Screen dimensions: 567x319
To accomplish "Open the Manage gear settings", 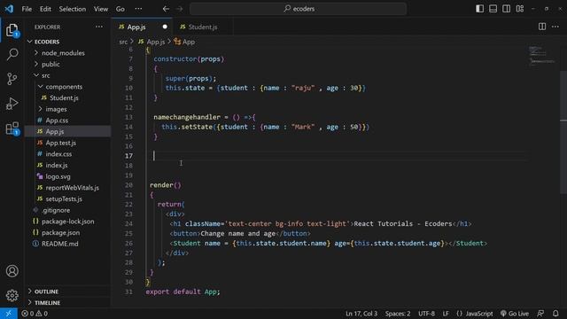I will (12, 295).
